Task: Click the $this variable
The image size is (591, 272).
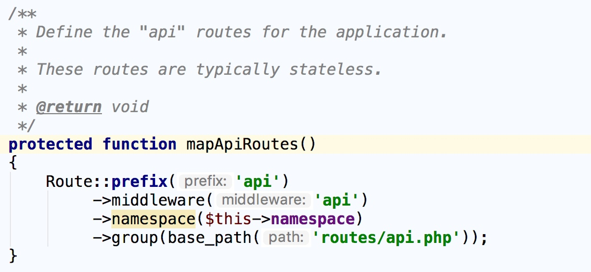Action: click(228, 219)
